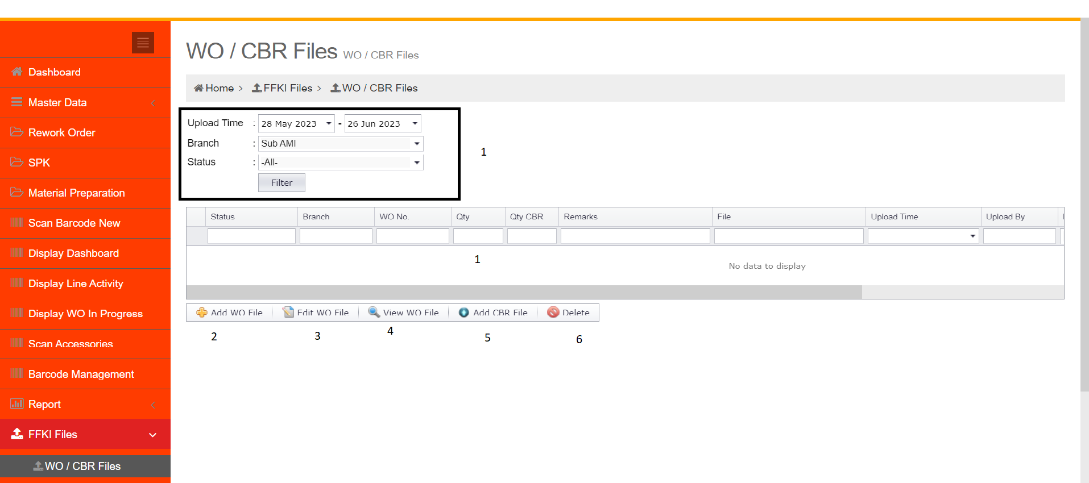Click WO / CBR Files breadcrumb
Viewport: 1089px width, 483px height.
point(374,88)
